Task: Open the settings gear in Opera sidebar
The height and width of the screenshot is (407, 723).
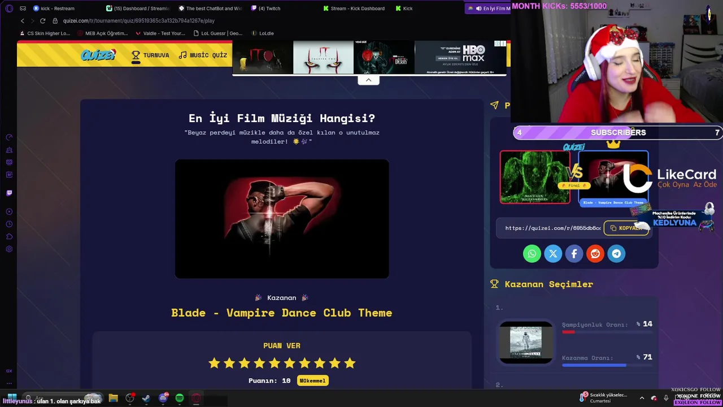Action: 9,249
